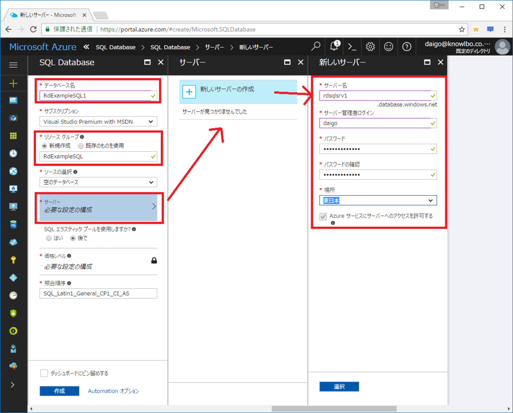Open 価格レベル settings row
Image resolution: width=513 pixels, height=413 pixels.
point(98,261)
